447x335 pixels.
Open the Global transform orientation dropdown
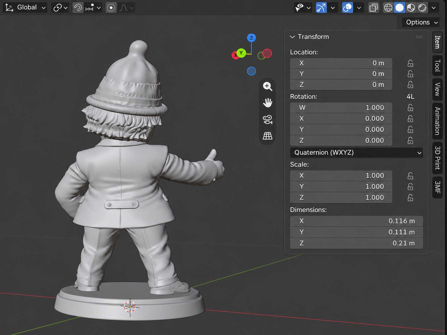tap(25, 7)
